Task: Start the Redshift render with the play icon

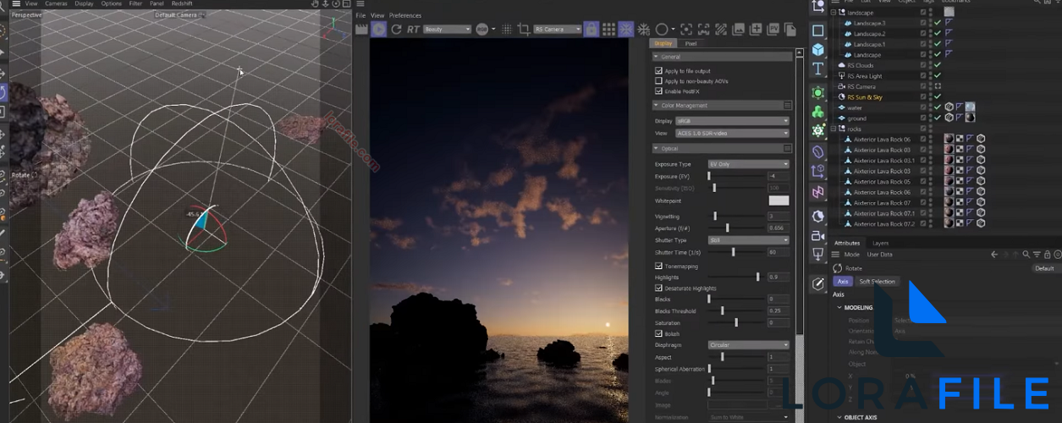Action: click(x=378, y=30)
